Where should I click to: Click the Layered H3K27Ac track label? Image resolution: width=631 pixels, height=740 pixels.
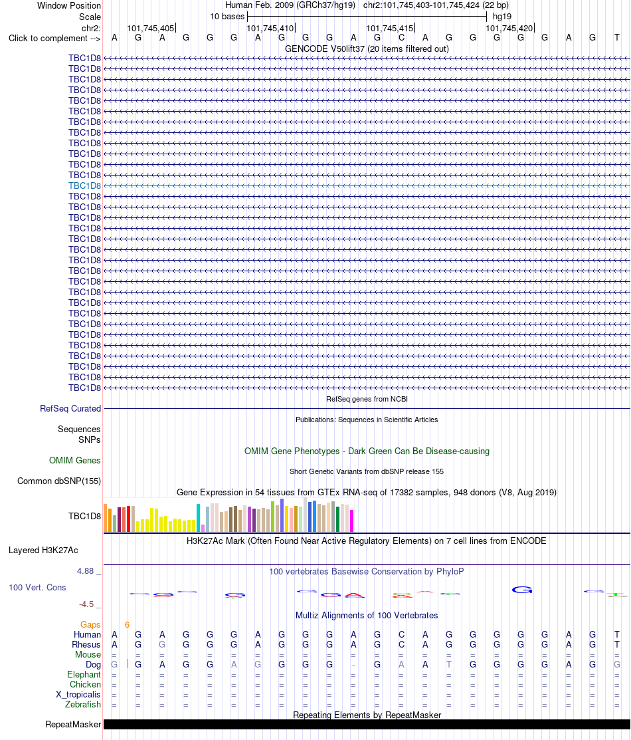43,551
